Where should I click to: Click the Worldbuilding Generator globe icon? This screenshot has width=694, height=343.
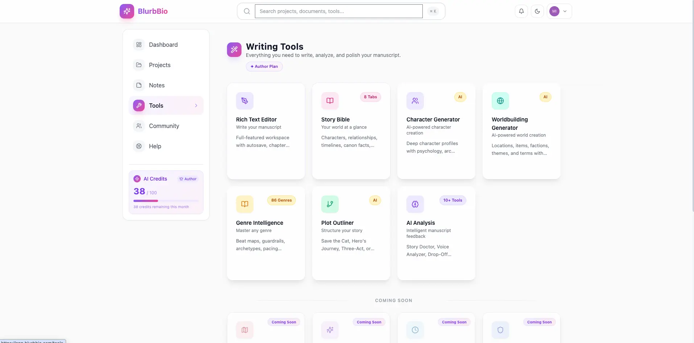[x=500, y=101]
